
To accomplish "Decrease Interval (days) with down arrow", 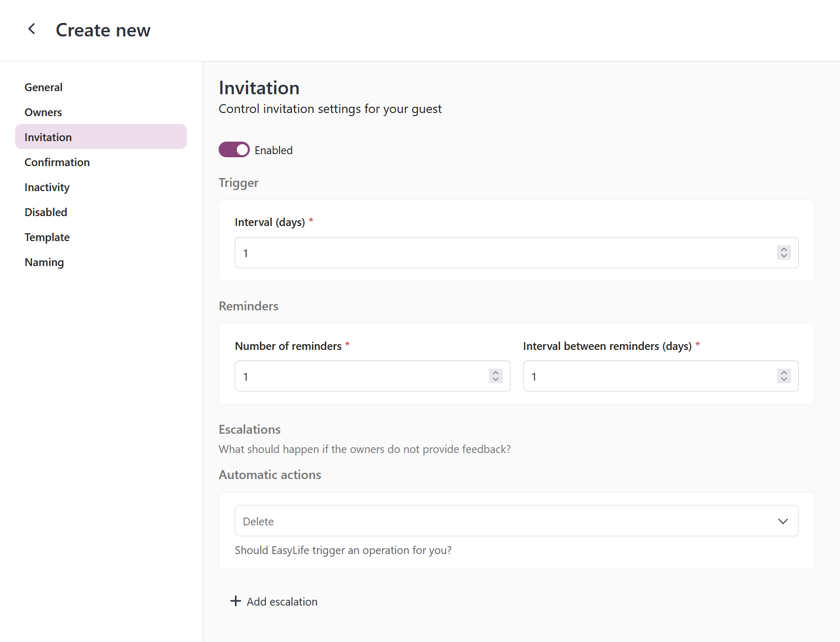I will tap(784, 256).
